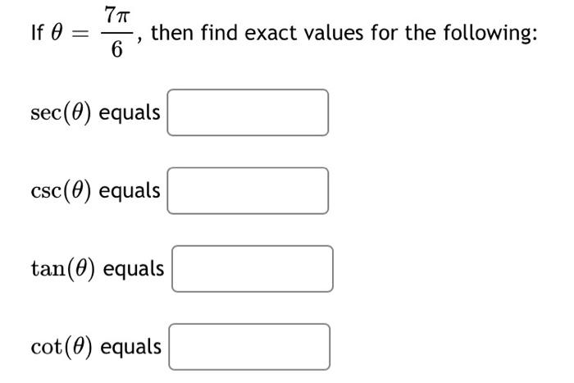Click the word "equals" beside csc(θ)

130,192
